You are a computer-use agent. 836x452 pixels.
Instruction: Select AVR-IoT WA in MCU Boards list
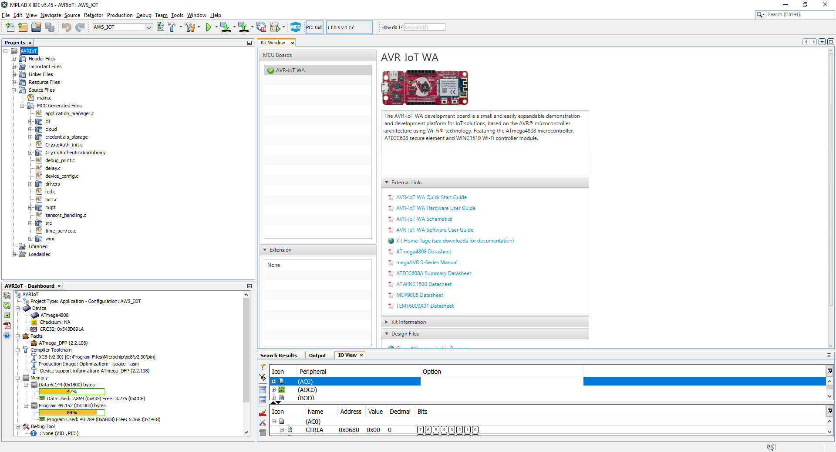318,70
